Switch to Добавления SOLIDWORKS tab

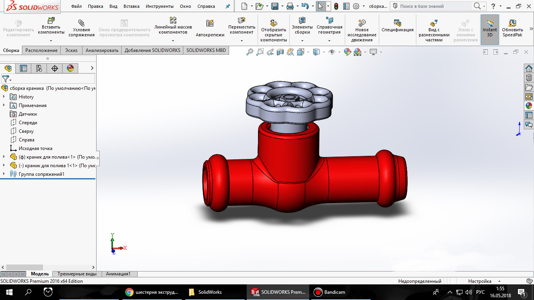[152, 50]
